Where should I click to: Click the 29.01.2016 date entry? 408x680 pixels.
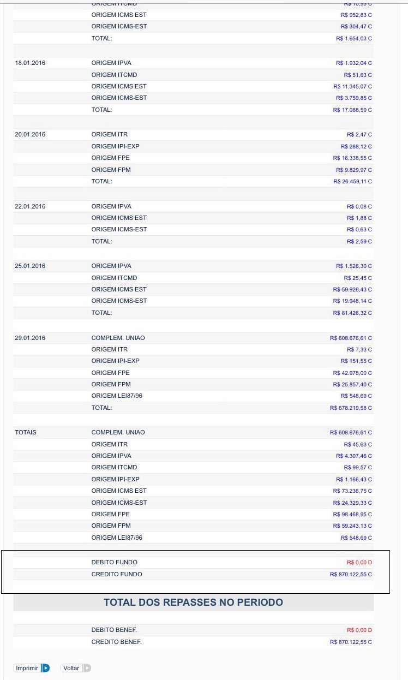tap(30, 338)
